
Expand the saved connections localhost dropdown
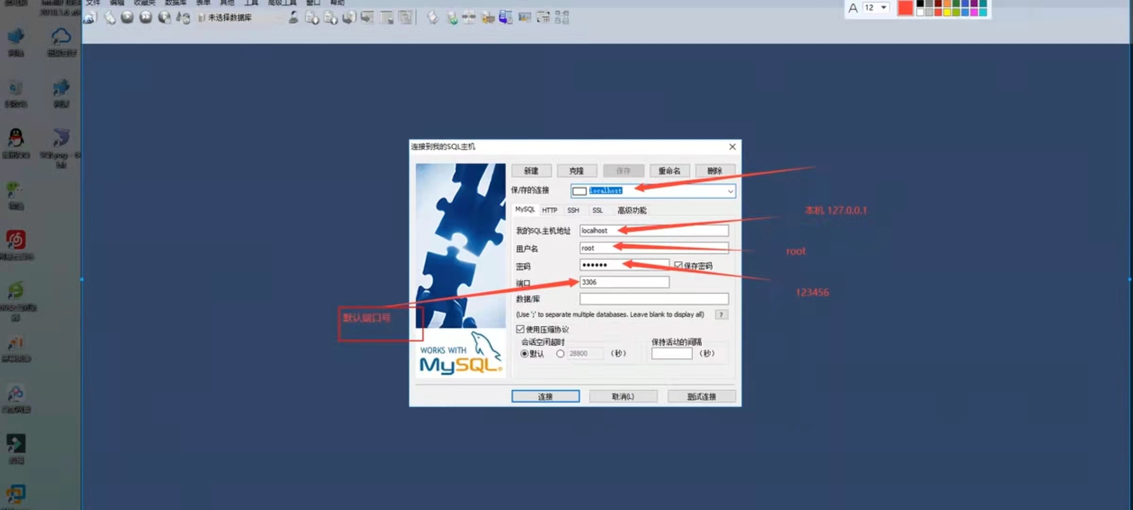pyautogui.click(x=730, y=191)
